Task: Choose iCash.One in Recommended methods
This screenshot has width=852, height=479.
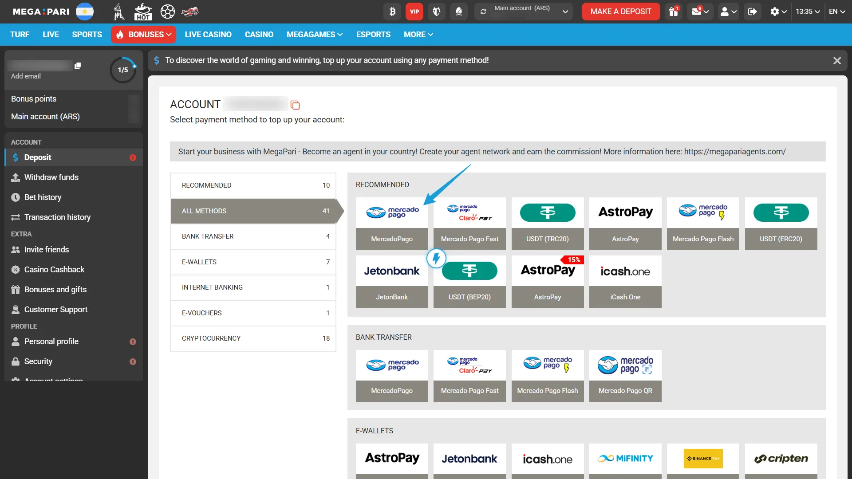Action: 625,282
